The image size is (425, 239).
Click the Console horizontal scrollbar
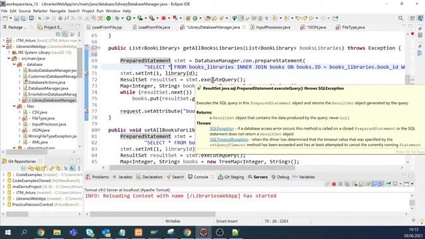coord(153,214)
